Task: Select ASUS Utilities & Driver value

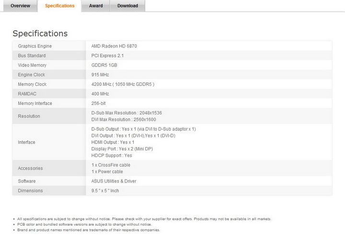Action: tap(114, 181)
